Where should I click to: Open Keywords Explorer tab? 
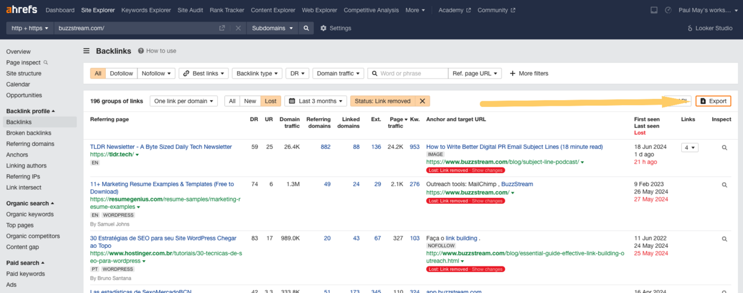pyautogui.click(x=146, y=10)
